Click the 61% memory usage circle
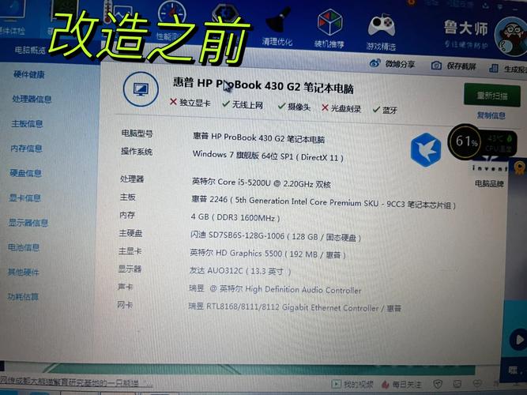This screenshot has height=395, width=527. click(465, 141)
